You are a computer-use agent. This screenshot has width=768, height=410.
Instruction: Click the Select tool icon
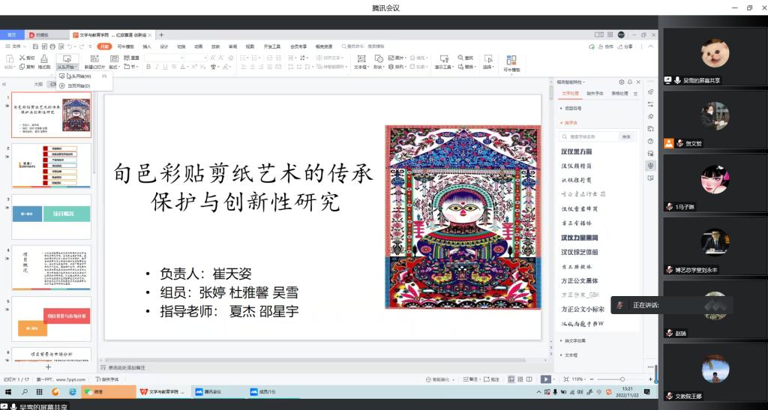click(487, 58)
